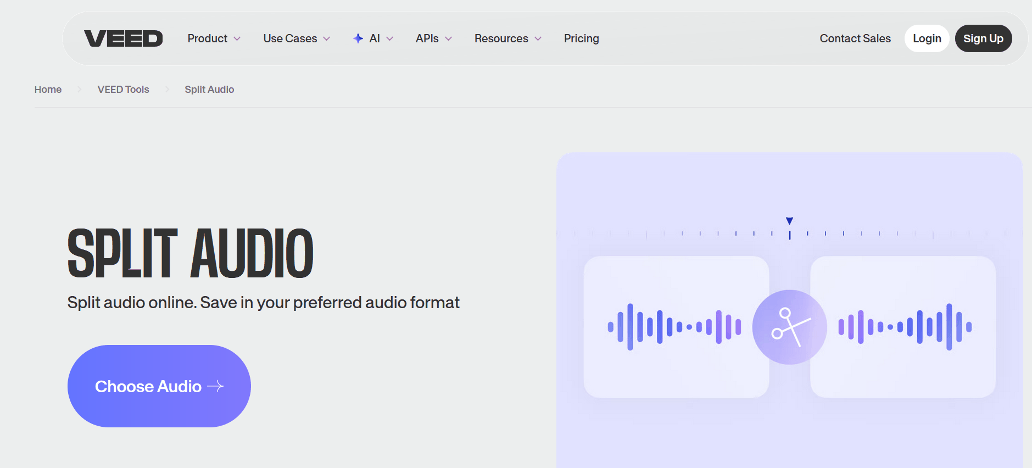Click the AI sparkle star icon

[x=358, y=38]
